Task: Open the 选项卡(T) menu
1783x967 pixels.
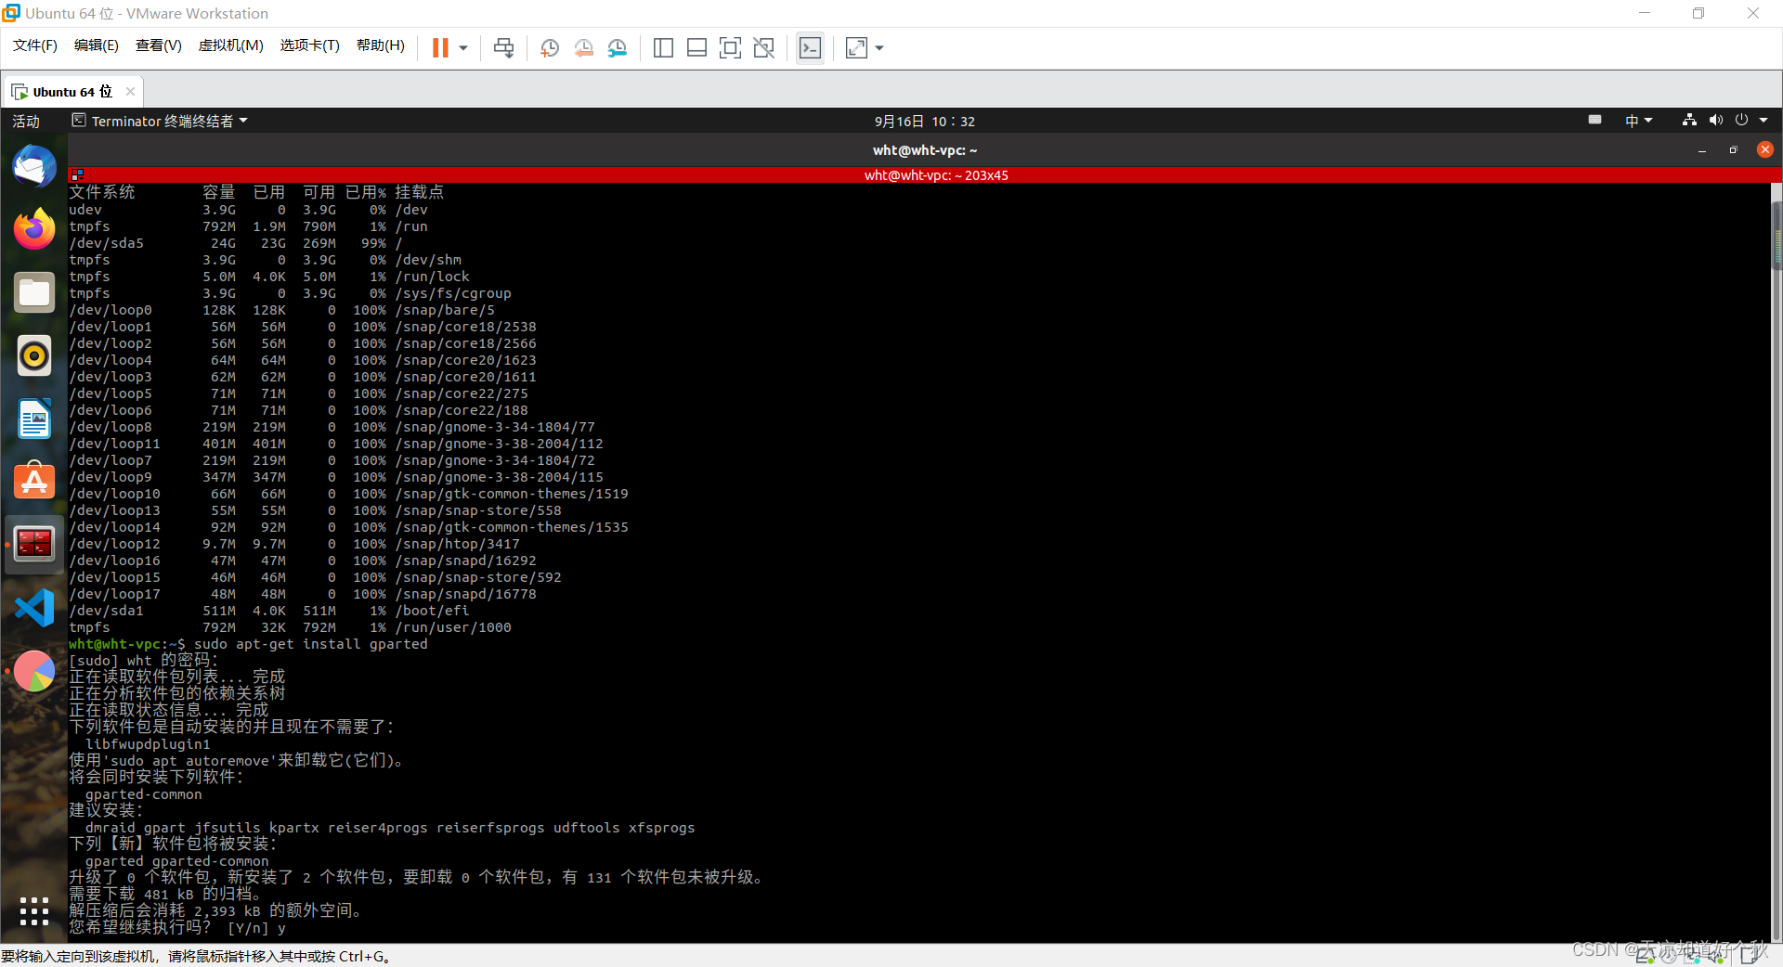Action: [310, 45]
